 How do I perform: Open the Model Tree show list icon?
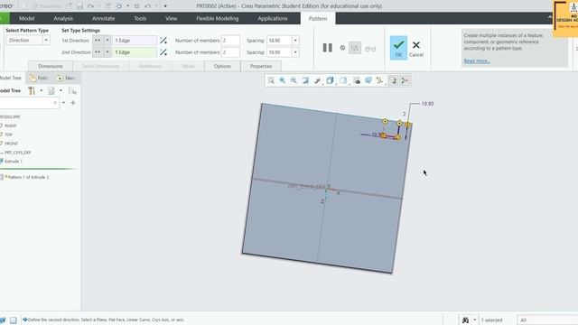tap(51, 90)
